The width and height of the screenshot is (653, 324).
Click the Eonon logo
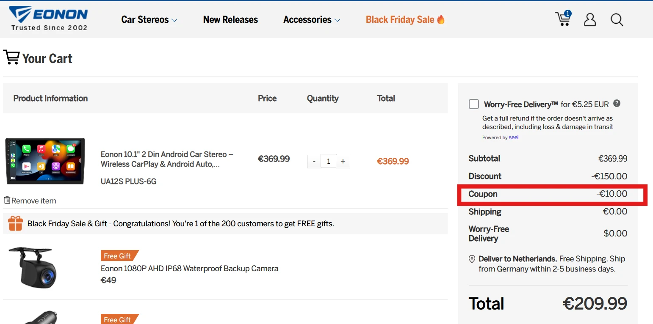[48, 19]
